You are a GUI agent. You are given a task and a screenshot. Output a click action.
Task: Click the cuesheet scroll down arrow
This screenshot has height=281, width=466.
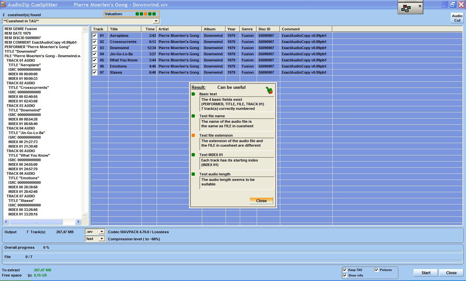[85, 215]
